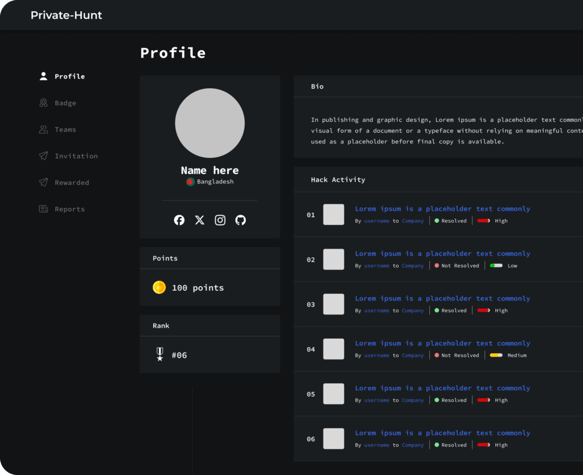Click username link in activity 05

(377, 400)
